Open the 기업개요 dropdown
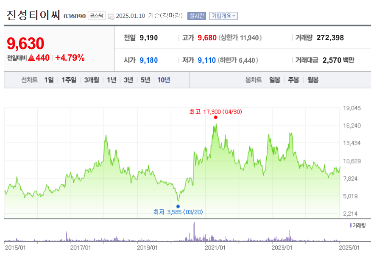 pyautogui.click(x=223, y=16)
